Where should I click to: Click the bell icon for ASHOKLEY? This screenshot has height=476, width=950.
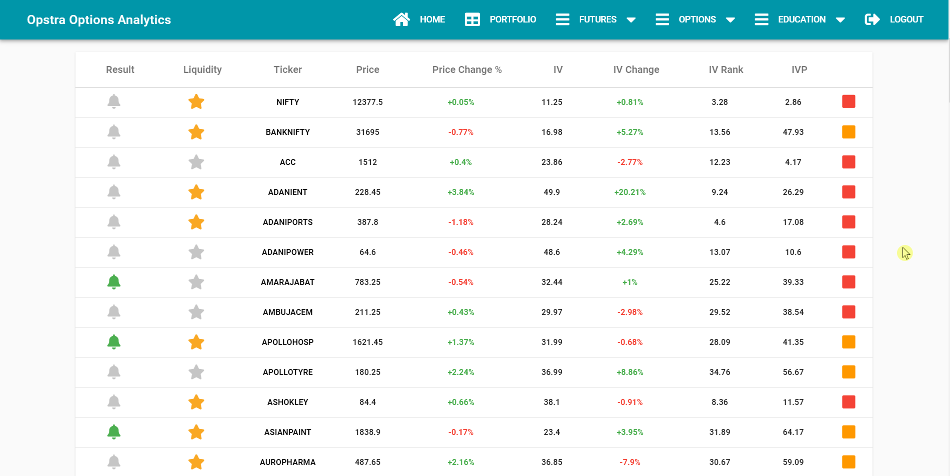114,402
